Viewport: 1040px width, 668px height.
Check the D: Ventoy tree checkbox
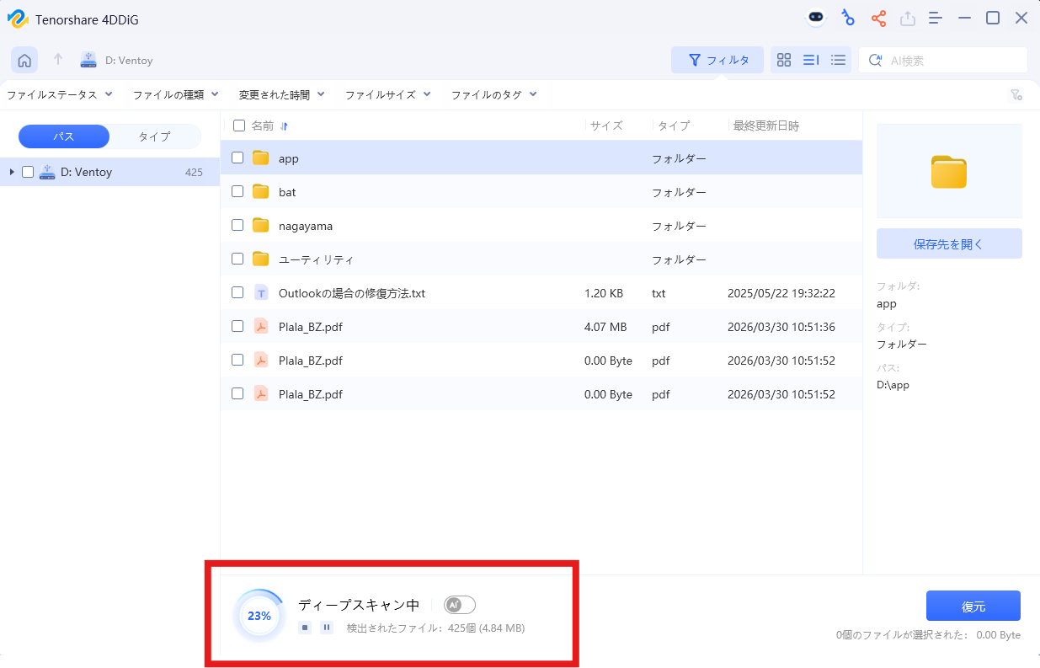[x=28, y=172]
